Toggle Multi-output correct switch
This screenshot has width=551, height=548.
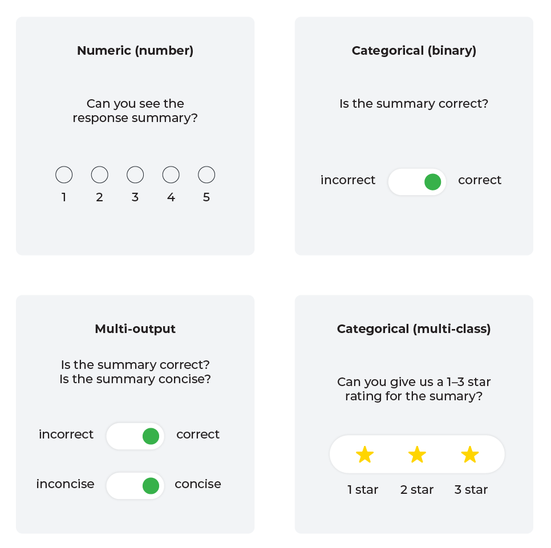tap(135, 436)
